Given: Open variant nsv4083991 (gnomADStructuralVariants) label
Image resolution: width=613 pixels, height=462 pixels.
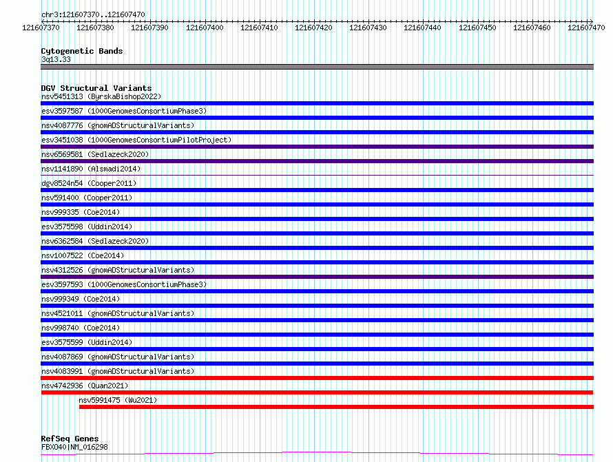Looking at the screenshot, I should pyautogui.click(x=118, y=371).
